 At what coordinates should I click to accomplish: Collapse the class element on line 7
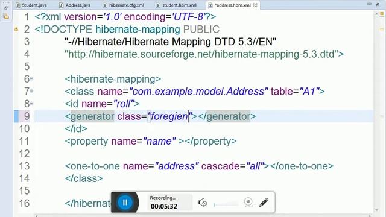pyautogui.click(x=31, y=91)
